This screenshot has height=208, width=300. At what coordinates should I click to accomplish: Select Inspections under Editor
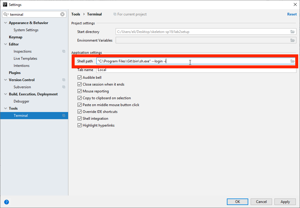[23, 51]
